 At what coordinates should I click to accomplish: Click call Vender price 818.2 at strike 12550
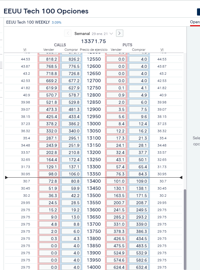pos(49,59)
